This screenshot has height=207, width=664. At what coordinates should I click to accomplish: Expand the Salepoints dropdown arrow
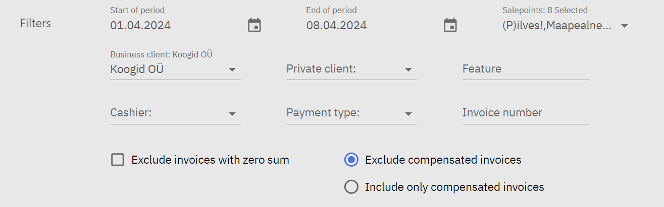coord(624,26)
